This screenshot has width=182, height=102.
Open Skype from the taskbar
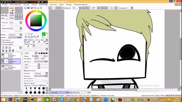coord(62,99)
